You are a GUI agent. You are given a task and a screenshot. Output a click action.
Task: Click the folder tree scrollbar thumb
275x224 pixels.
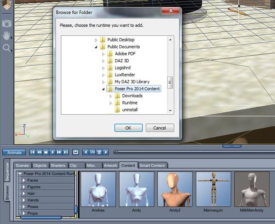(170, 82)
